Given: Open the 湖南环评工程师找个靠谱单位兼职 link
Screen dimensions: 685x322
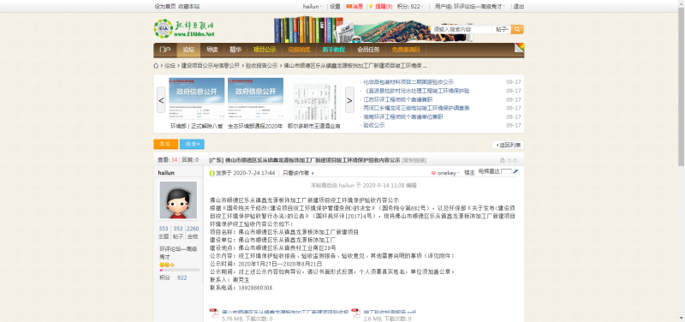Looking at the screenshot, I should [403, 116].
